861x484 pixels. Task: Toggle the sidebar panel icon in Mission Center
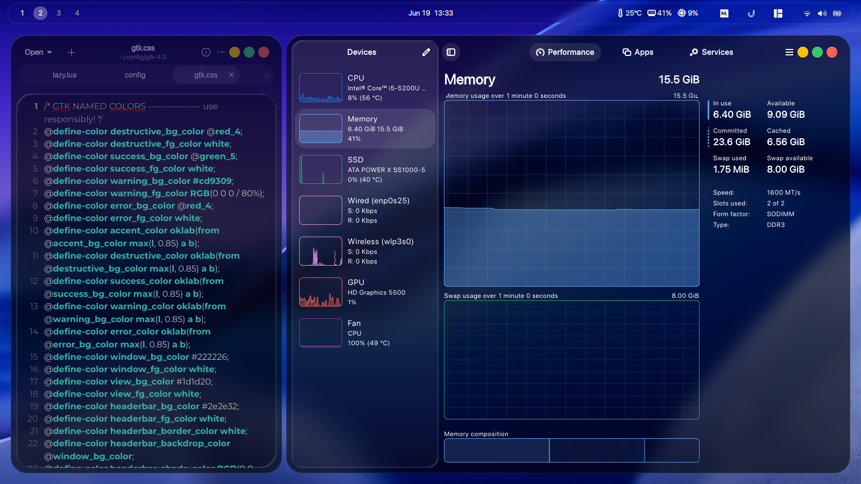click(451, 52)
